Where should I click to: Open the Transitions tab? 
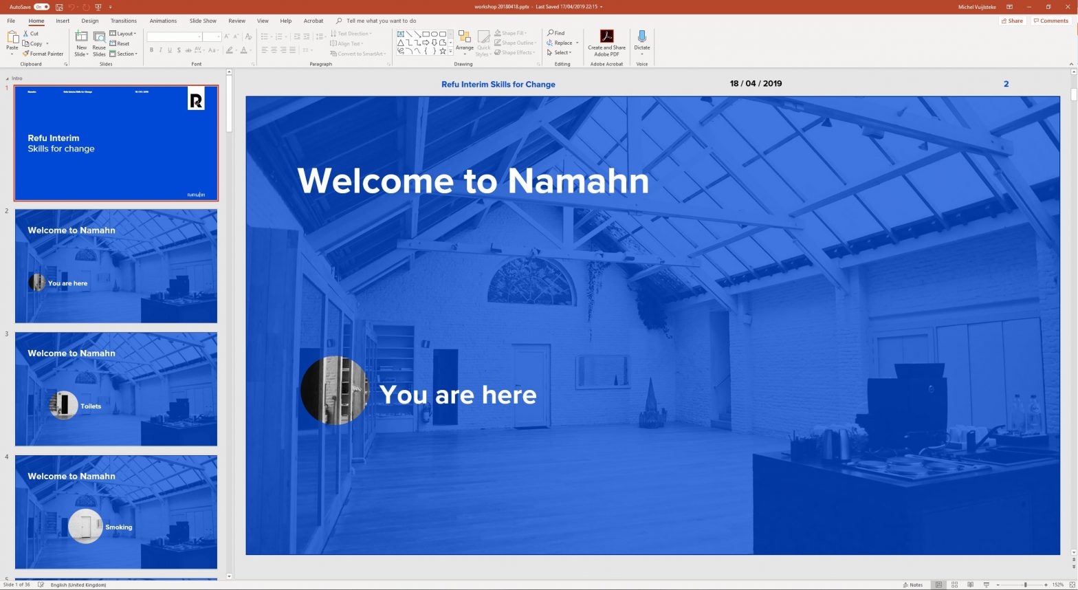tap(124, 21)
